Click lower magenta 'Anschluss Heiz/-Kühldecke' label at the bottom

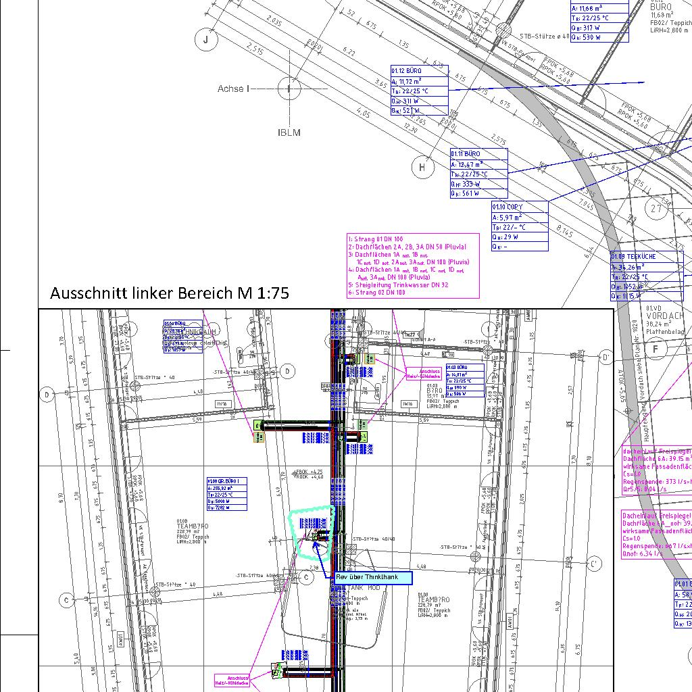click(232, 681)
